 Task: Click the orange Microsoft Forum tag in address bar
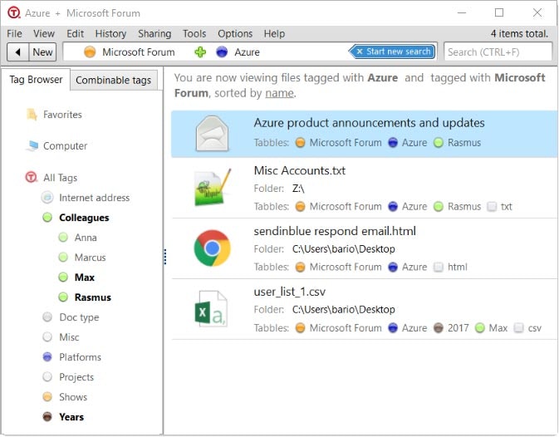(130, 52)
